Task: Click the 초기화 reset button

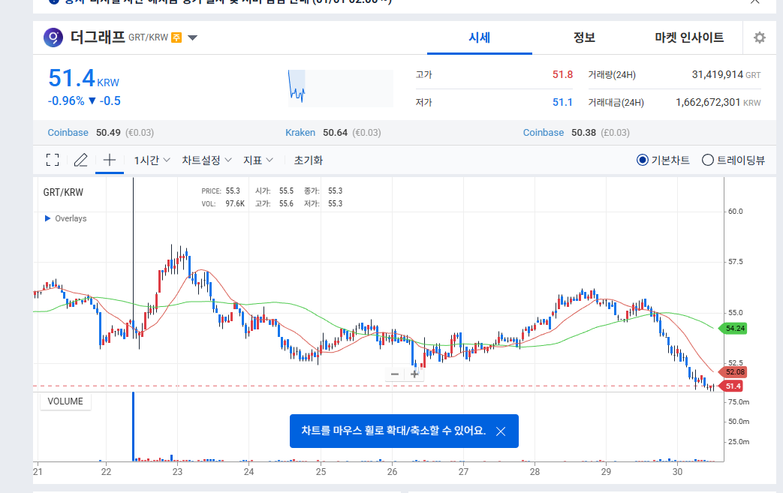Action: (309, 160)
